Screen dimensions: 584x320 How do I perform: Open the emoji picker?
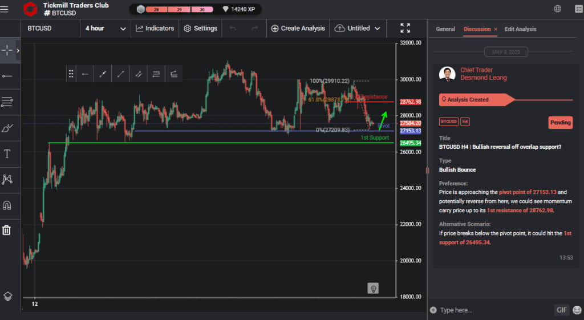pos(577,310)
